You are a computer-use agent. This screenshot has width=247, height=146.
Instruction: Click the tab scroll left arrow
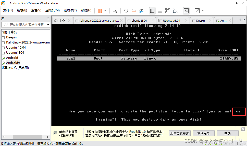click(x=240, y=20)
